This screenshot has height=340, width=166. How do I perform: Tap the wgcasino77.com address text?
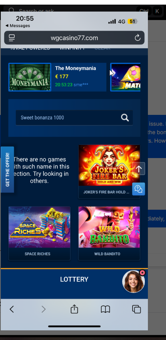74,38
